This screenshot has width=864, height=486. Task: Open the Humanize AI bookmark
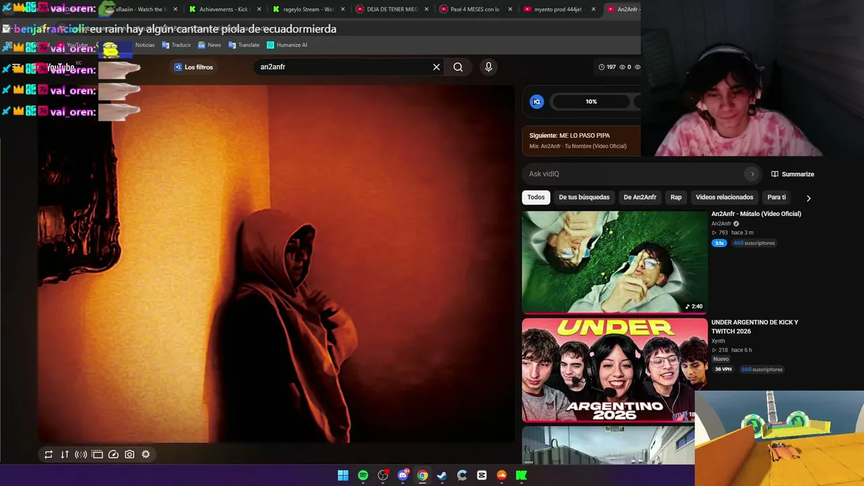(x=287, y=45)
